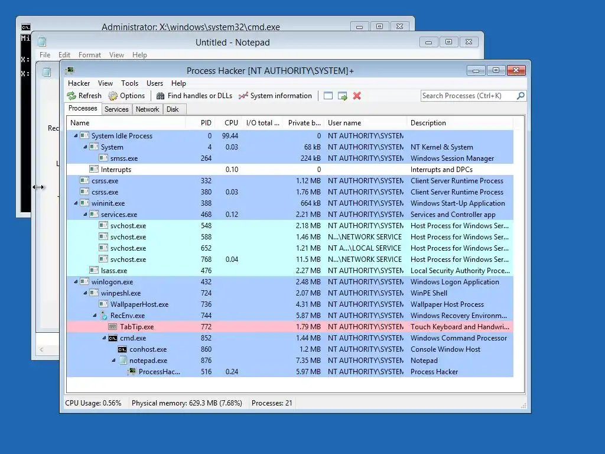Collapse the System Idle Process tree
605x454 pixels.
(x=76, y=136)
